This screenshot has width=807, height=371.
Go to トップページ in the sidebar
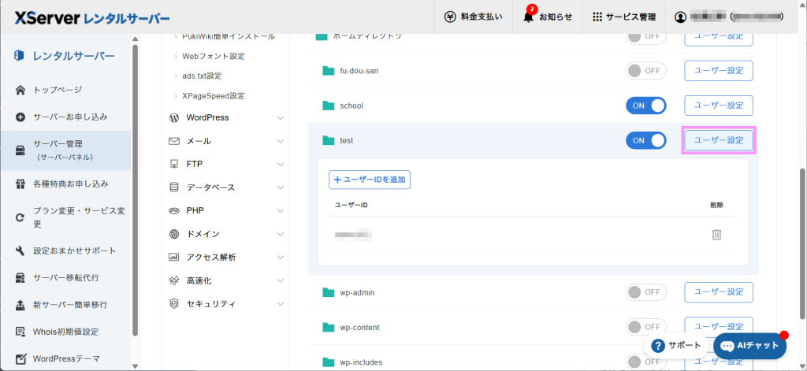pos(57,90)
